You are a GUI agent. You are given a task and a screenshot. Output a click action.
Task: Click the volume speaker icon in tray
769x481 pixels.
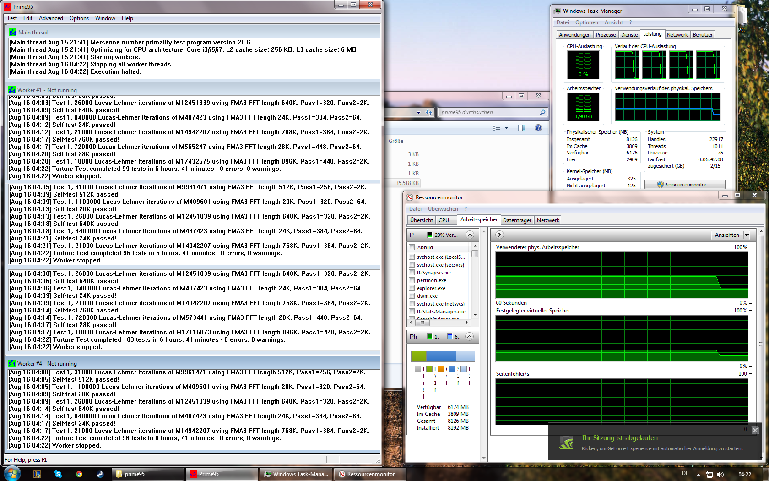pos(720,475)
